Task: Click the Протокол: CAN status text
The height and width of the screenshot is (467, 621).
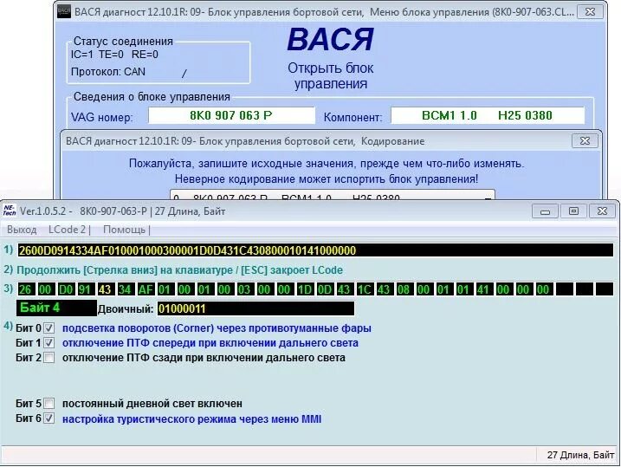Action: (108, 72)
